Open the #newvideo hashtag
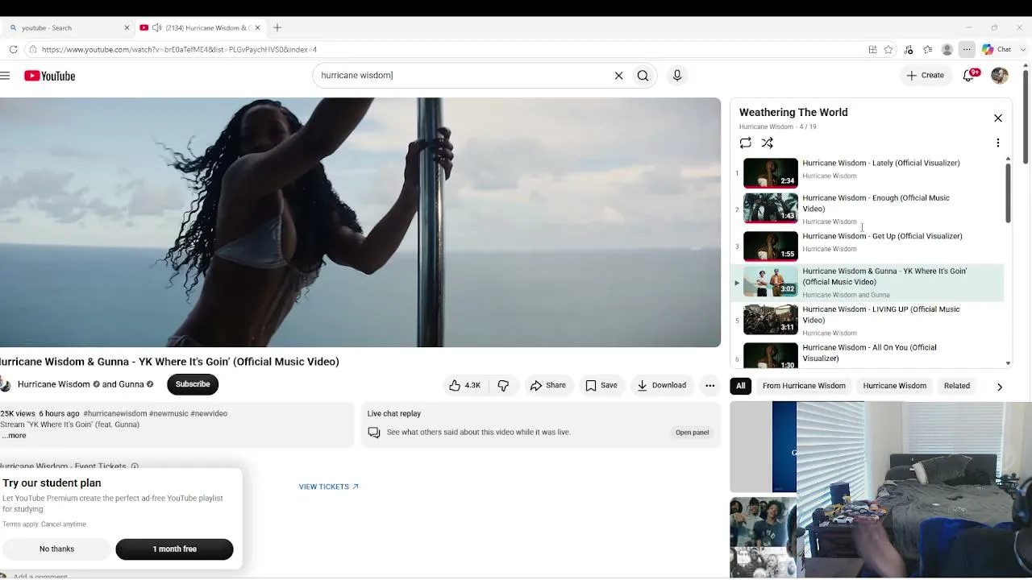The image size is (1032, 580). 209,414
